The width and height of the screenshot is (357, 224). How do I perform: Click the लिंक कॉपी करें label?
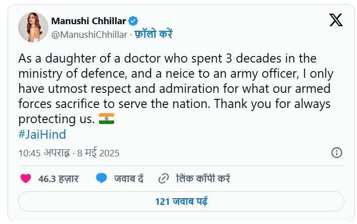[203, 178]
